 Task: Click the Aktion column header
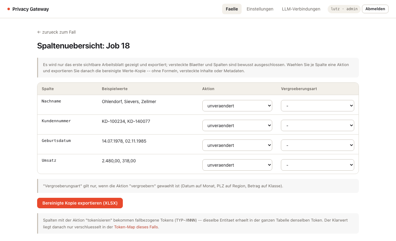208,89
